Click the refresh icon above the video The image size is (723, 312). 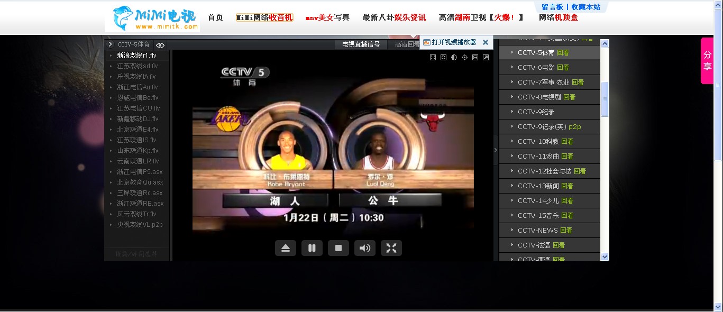coord(443,57)
